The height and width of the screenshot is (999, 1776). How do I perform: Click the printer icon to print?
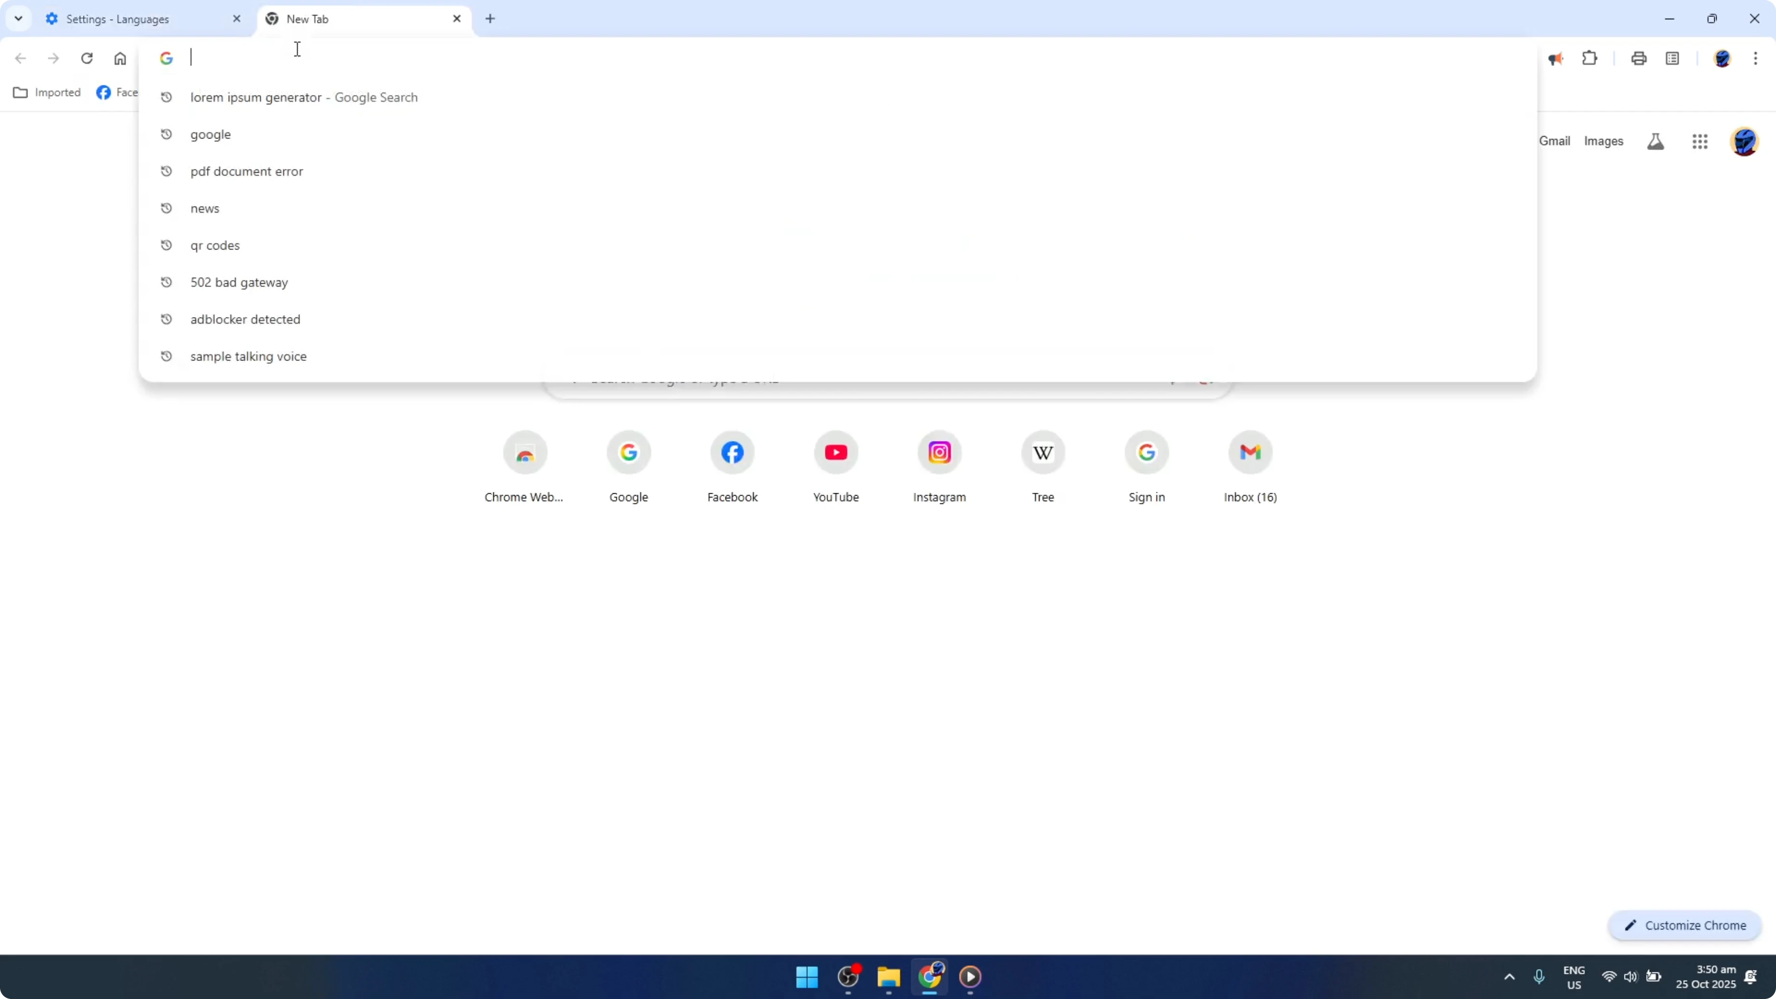coord(1639,58)
